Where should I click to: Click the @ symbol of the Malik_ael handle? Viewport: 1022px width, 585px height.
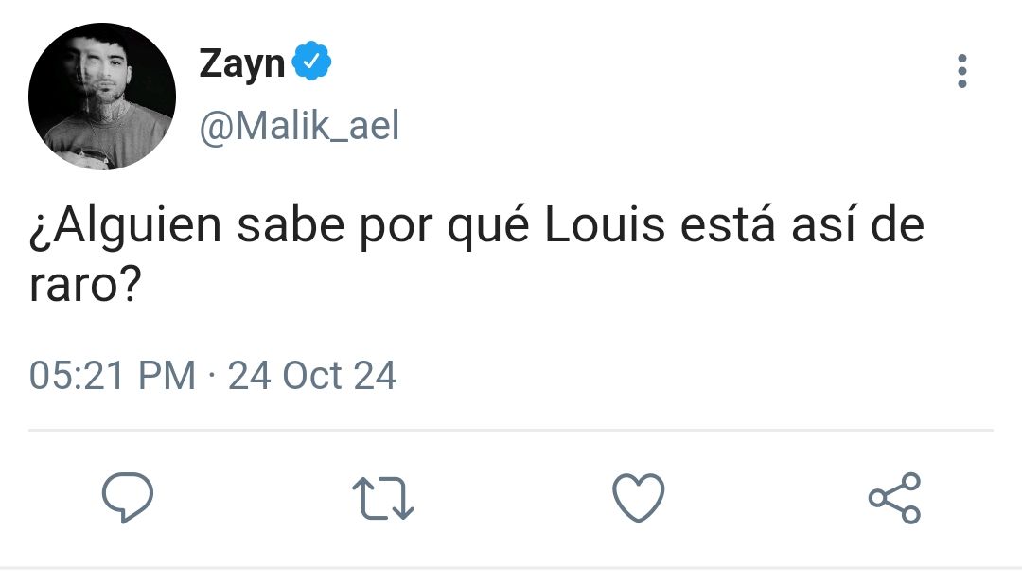click(x=215, y=127)
